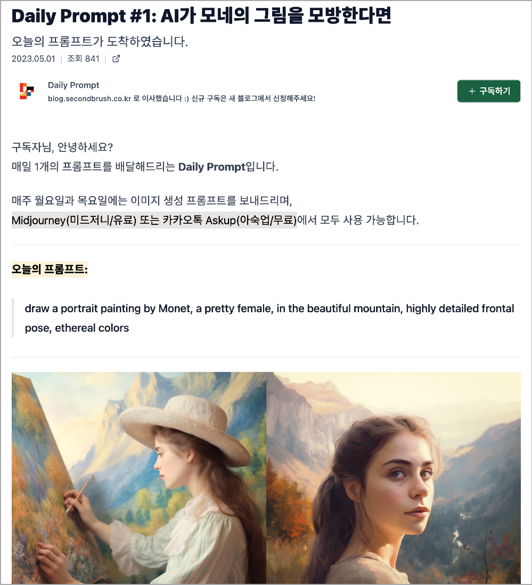Open the blog.secondbrush.co.kr description text

click(182, 99)
